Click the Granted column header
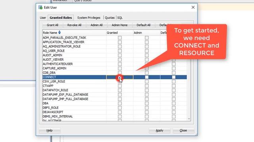The height and width of the screenshot is (142, 254). [x=119, y=33]
